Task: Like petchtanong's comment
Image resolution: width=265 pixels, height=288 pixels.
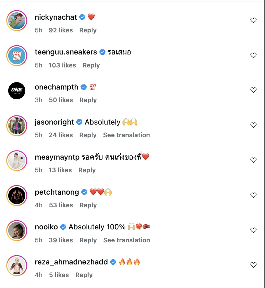Action: pos(253,195)
